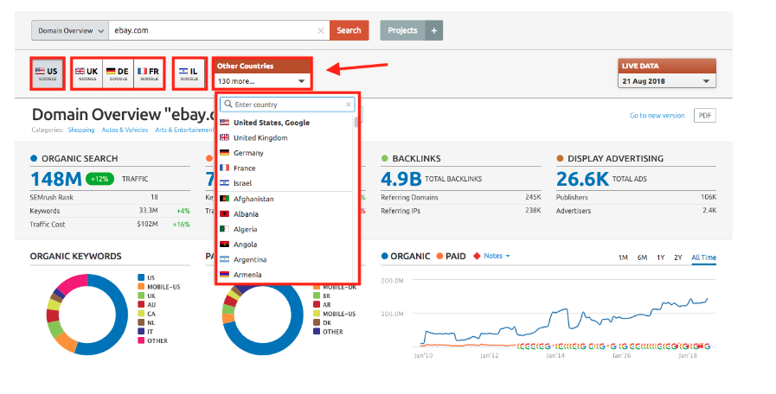Click the Keywords 33.3M value
This screenshot has width=776, height=394.
pos(149,211)
